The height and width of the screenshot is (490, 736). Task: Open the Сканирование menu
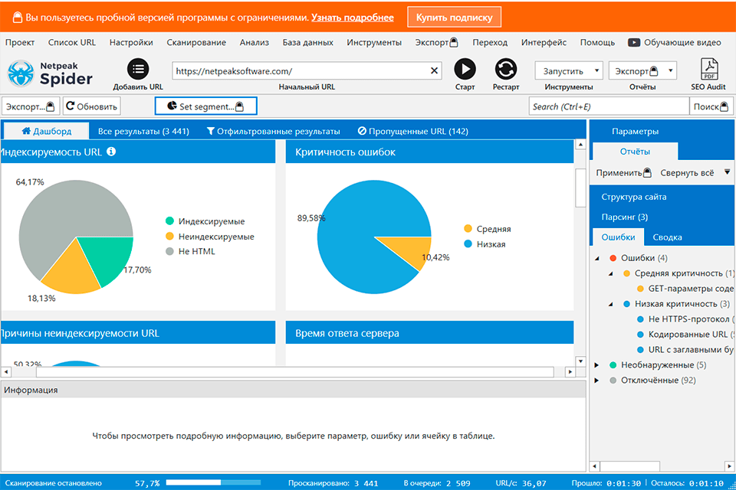195,43
